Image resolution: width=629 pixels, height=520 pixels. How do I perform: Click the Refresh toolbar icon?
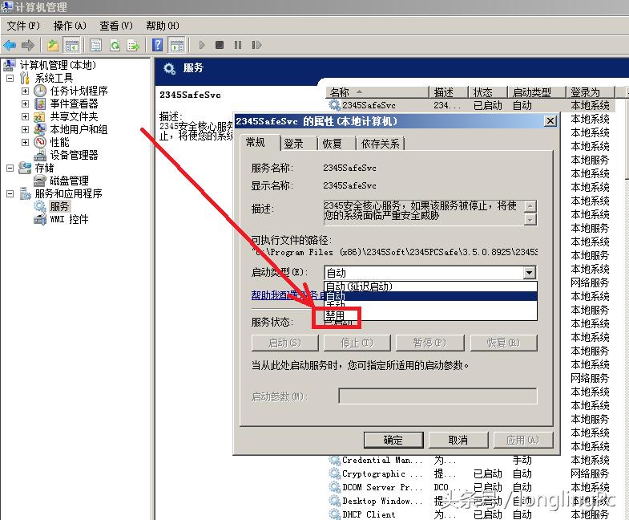click(115, 45)
